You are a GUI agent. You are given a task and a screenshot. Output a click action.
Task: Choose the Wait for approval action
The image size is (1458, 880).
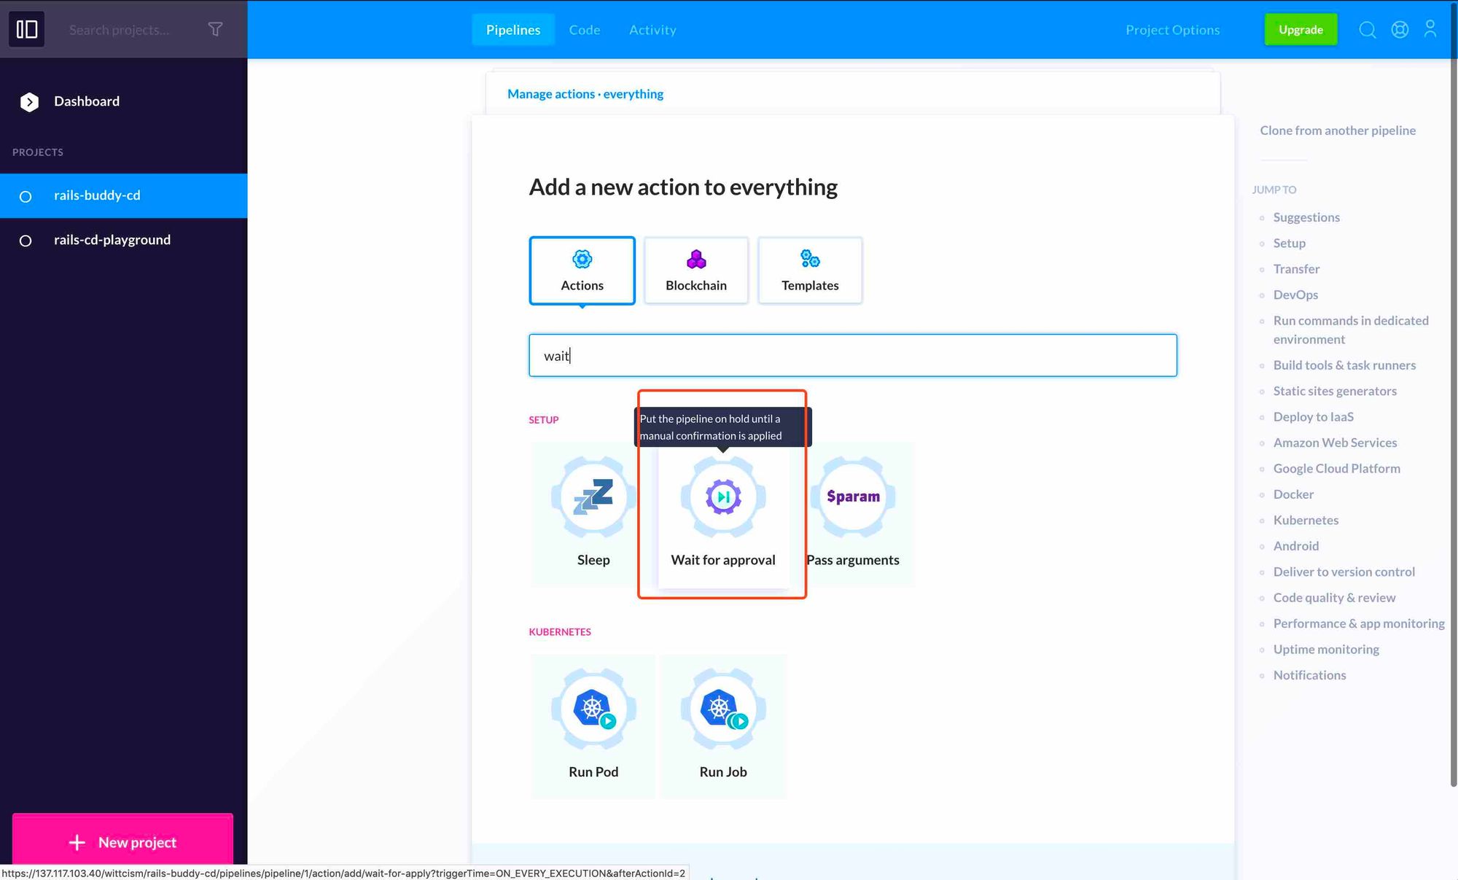[722, 498]
